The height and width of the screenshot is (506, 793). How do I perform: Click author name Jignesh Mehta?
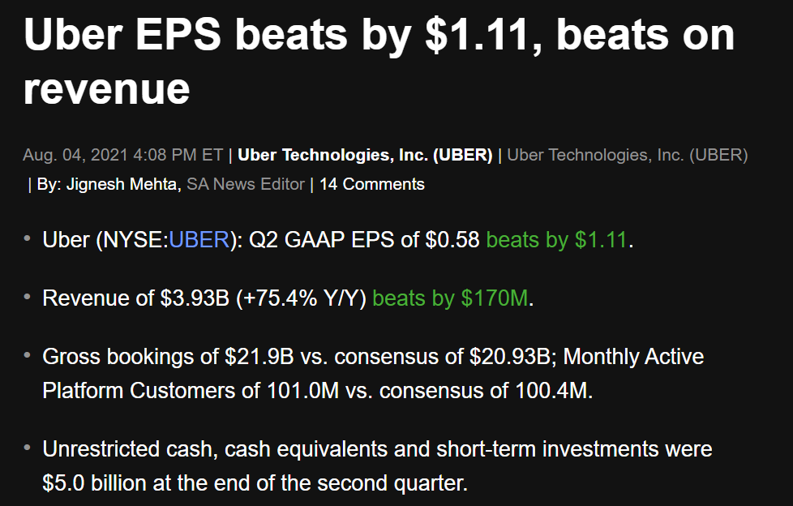121,184
